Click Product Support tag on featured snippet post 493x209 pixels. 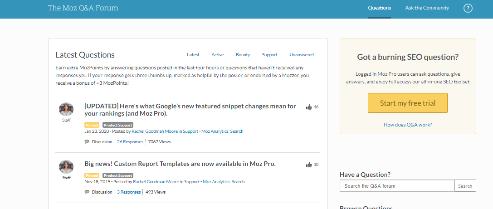point(118,125)
